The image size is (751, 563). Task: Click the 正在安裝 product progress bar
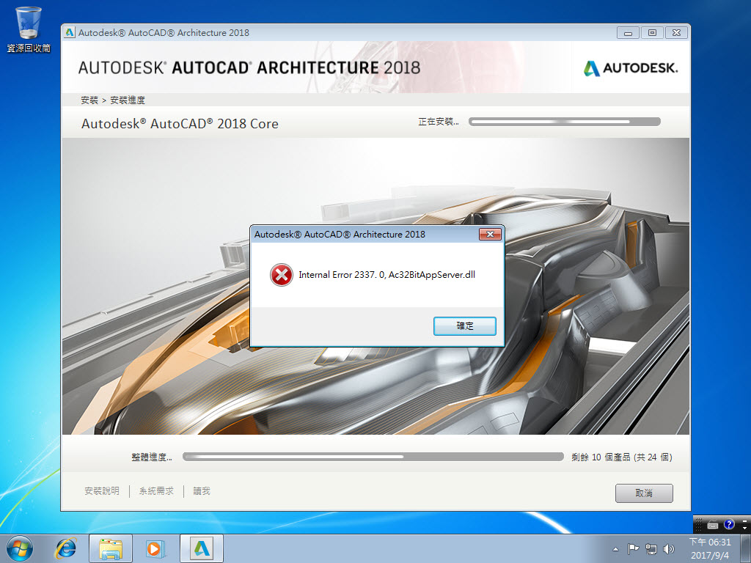click(x=565, y=122)
